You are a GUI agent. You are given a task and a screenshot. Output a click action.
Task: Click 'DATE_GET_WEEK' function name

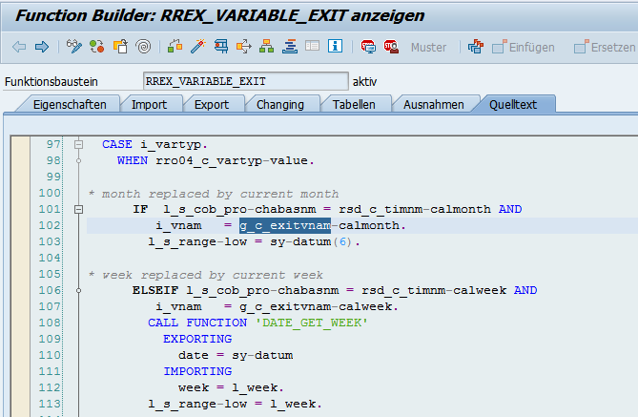311,323
